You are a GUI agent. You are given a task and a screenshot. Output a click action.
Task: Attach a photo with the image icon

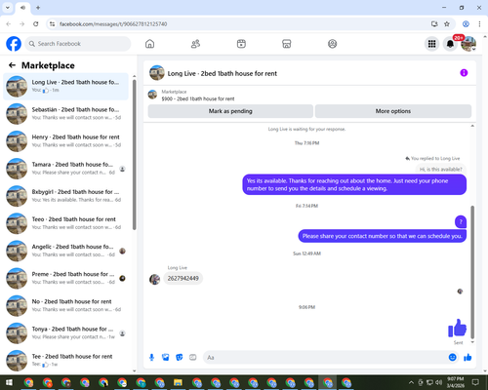(166, 358)
